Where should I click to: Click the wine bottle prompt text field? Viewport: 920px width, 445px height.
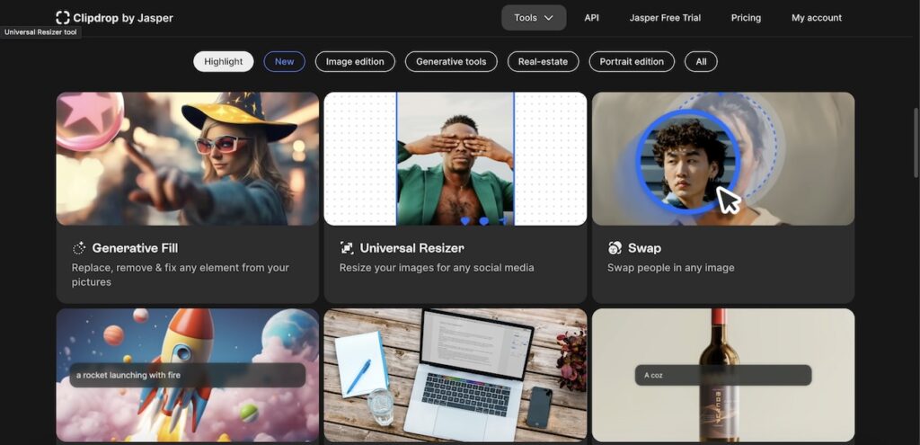coord(723,375)
